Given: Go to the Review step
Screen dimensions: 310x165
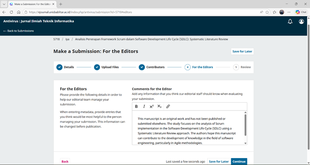Looking at the screenshot, I should point(242,67).
